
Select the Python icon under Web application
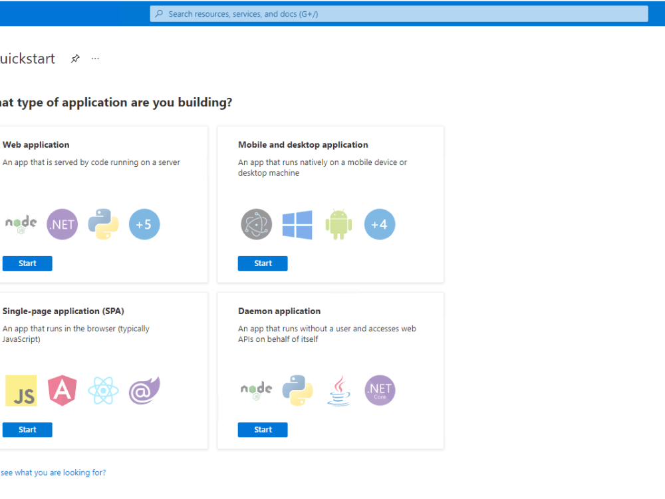103,224
